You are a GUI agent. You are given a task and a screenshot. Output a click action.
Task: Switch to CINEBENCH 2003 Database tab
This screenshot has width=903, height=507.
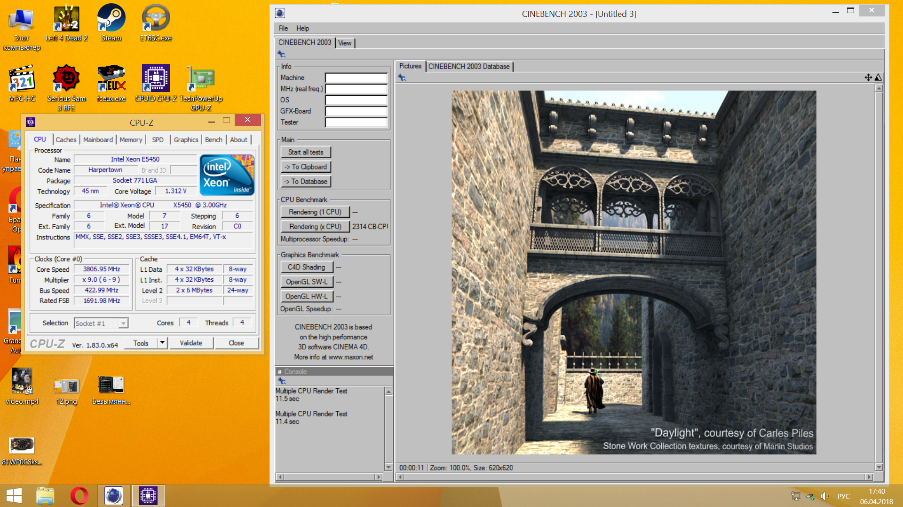[469, 66]
